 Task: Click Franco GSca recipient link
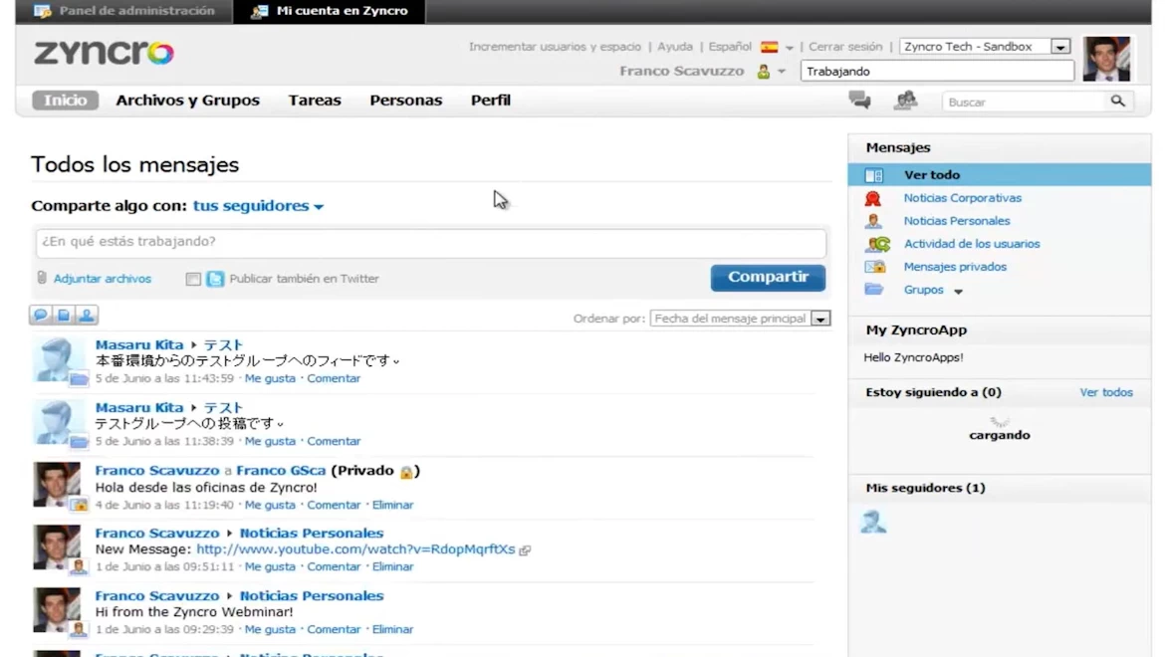coord(281,471)
